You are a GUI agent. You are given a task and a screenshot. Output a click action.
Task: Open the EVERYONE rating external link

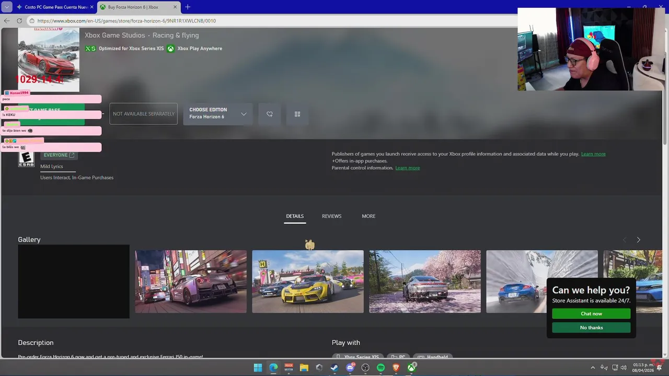click(x=59, y=155)
